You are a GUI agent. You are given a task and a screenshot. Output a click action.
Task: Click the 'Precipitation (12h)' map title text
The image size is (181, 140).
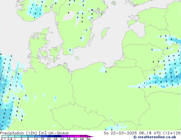pyautogui.click(x=19, y=133)
